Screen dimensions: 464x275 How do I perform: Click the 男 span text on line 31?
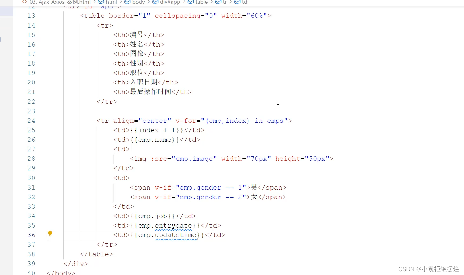[x=254, y=187]
